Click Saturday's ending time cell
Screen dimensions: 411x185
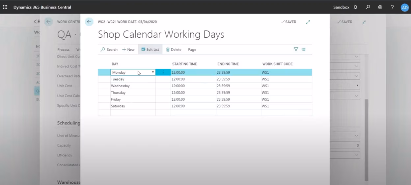238,106
